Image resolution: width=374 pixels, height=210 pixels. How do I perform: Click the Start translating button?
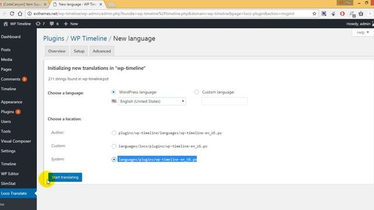pyautogui.click(x=65, y=177)
